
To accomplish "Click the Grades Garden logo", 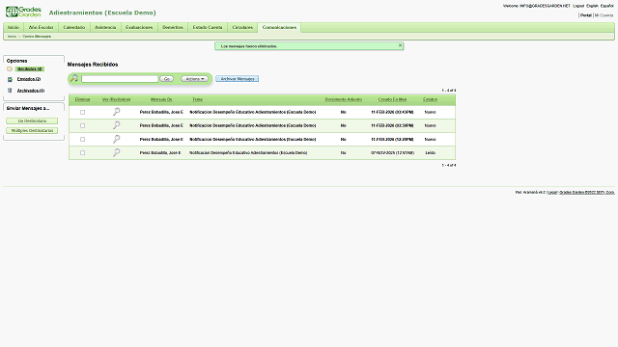I will click(23, 12).
